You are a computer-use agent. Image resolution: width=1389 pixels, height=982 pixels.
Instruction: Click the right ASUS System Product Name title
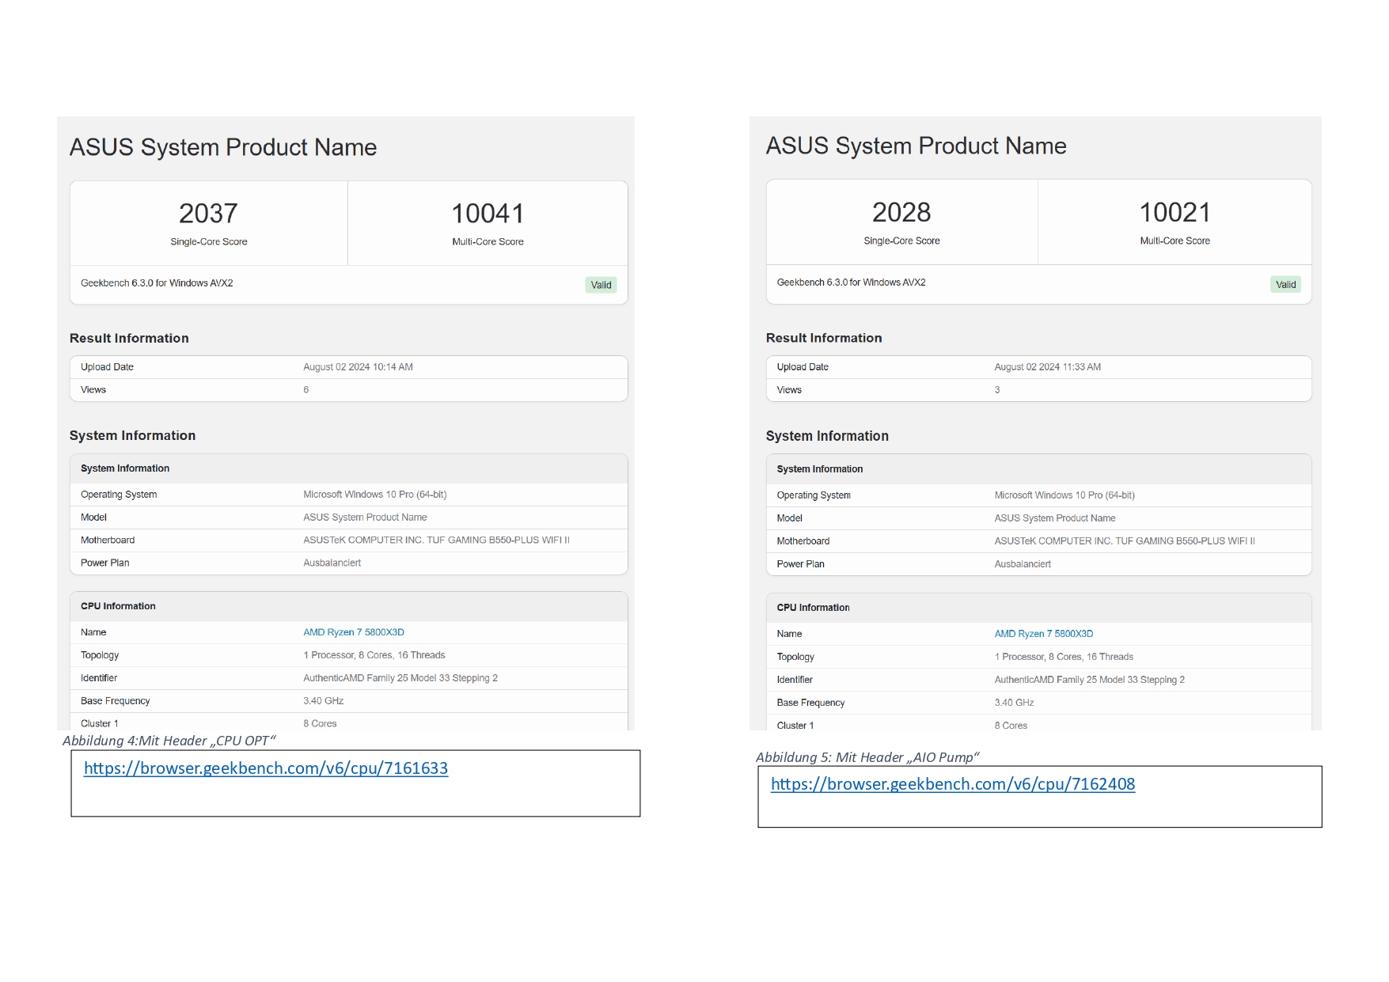pyautogui.click(x=917, y=146)
